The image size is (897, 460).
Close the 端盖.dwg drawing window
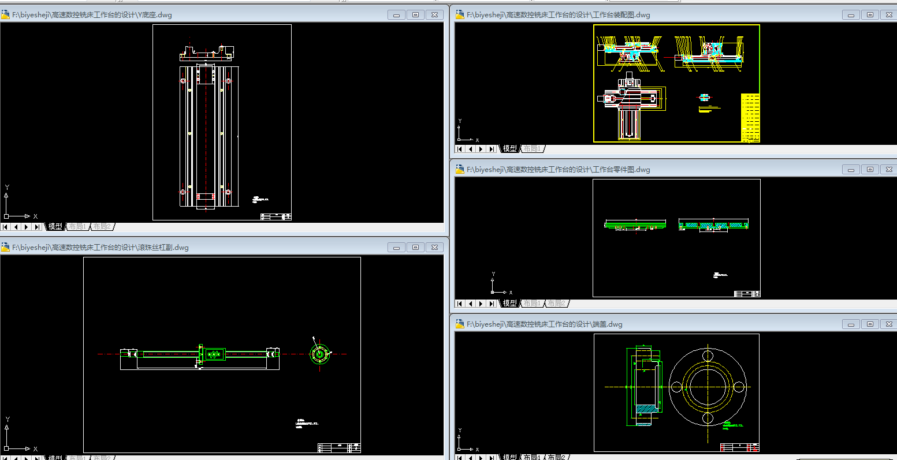pos(889,324)
